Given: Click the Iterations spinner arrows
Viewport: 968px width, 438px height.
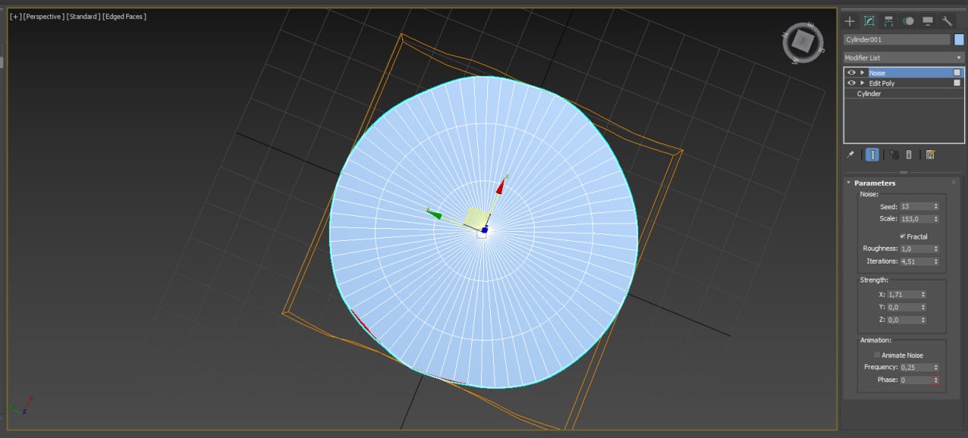Looking at the screenshot, I should [x=936, y=261].
